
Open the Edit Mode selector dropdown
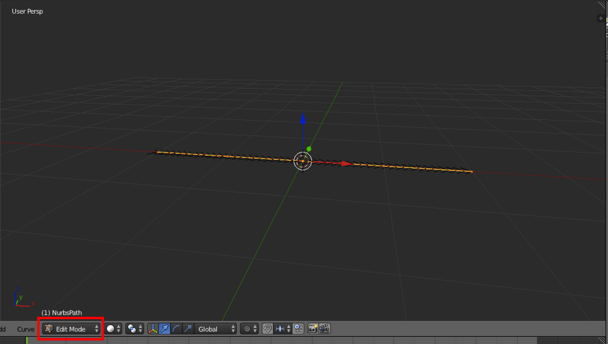pos(71,329)
